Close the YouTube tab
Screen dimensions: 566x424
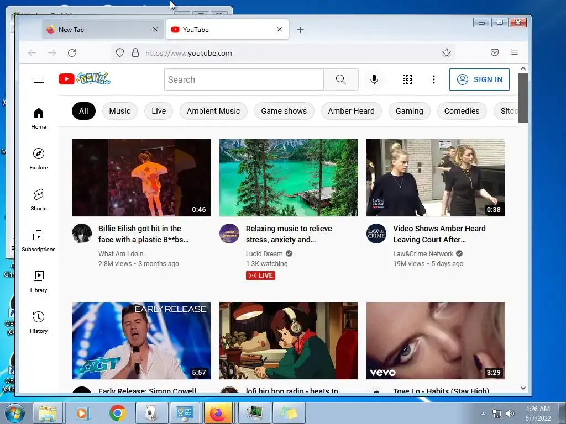tap(279, 30)
